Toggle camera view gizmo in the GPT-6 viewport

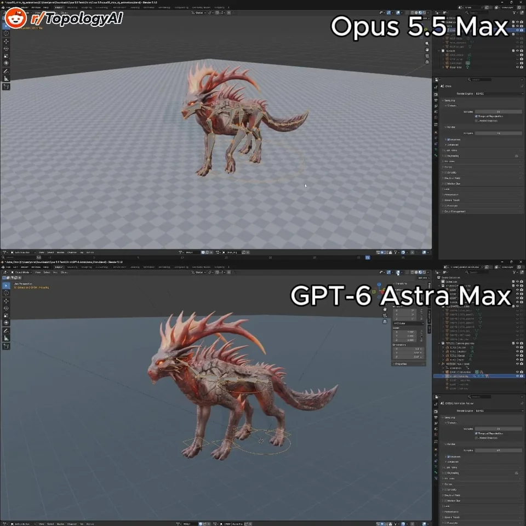[x=385, y=316]
